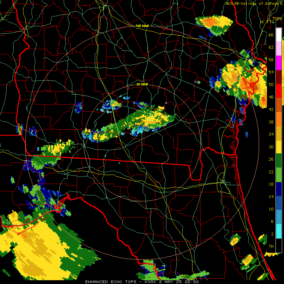Image resolution: width=284 pixels, height=284 pixels.
Task: Click the (K FT) units label
Action: 267,22
